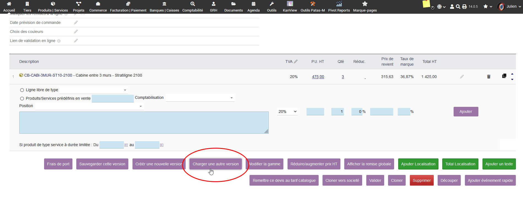Click the duplicate line copy icon
The width and height of the screenshot is (523, 198).
504,76
